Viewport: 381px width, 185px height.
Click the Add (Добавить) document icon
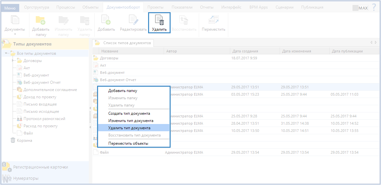tap(106, 20)
